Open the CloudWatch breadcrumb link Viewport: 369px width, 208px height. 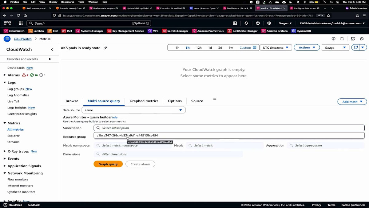(23, 39)
